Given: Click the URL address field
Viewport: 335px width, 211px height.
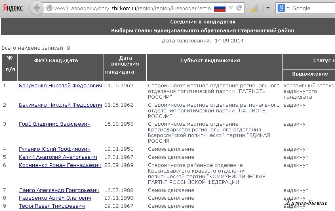Looking at the screenshot, I should (133, 8).
